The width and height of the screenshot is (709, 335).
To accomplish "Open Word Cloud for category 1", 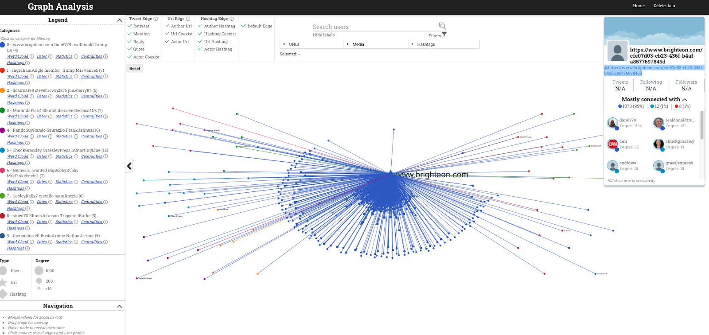I will click(18, 77).
